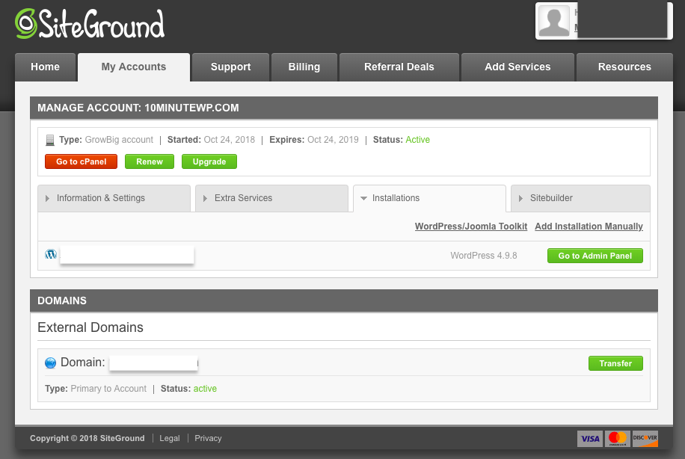Open the WordPress/Joomla Toolkit link
The height and width of the screenshot is (459, 685).
pos(471,227)
